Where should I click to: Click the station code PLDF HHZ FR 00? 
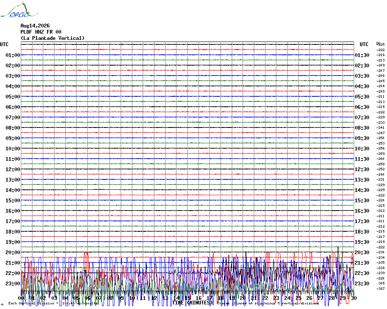41,32
